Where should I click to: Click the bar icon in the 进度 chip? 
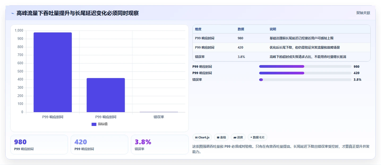(x=235, y=137)
